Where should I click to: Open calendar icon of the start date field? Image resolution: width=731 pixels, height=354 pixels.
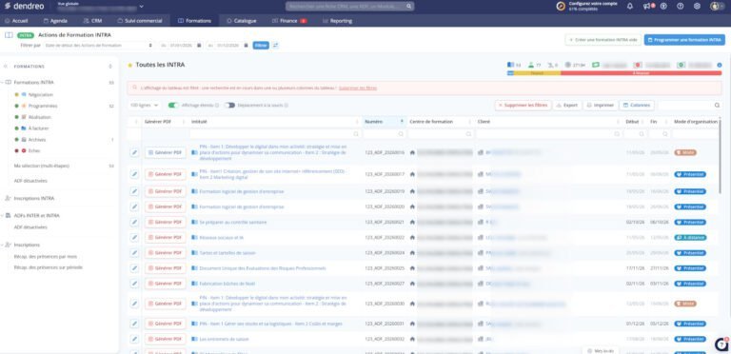tap(199, 45)
